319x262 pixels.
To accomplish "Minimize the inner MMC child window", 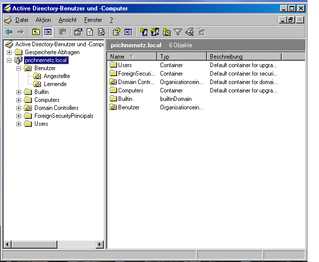I will 283,20.
